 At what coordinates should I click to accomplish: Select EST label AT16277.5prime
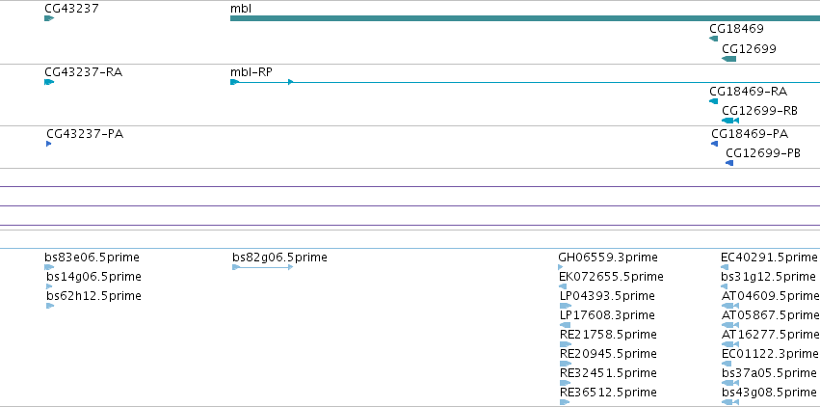(x=771, y=335)
